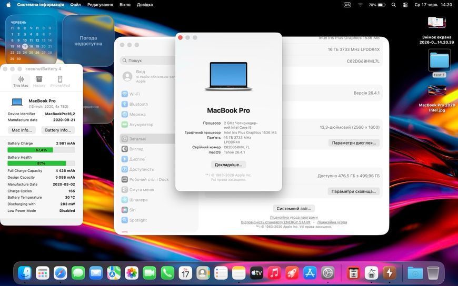Open Довідка menu
The image size is (458, 286).
point(145,5)
